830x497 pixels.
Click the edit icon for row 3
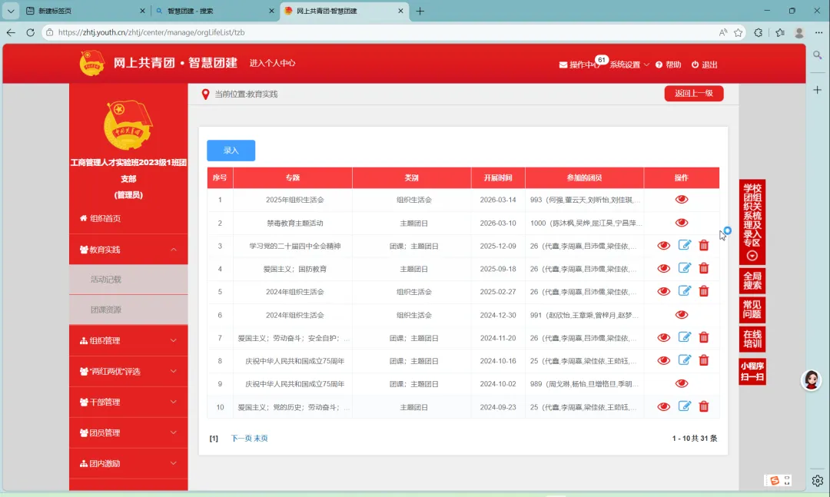(685, 245)
